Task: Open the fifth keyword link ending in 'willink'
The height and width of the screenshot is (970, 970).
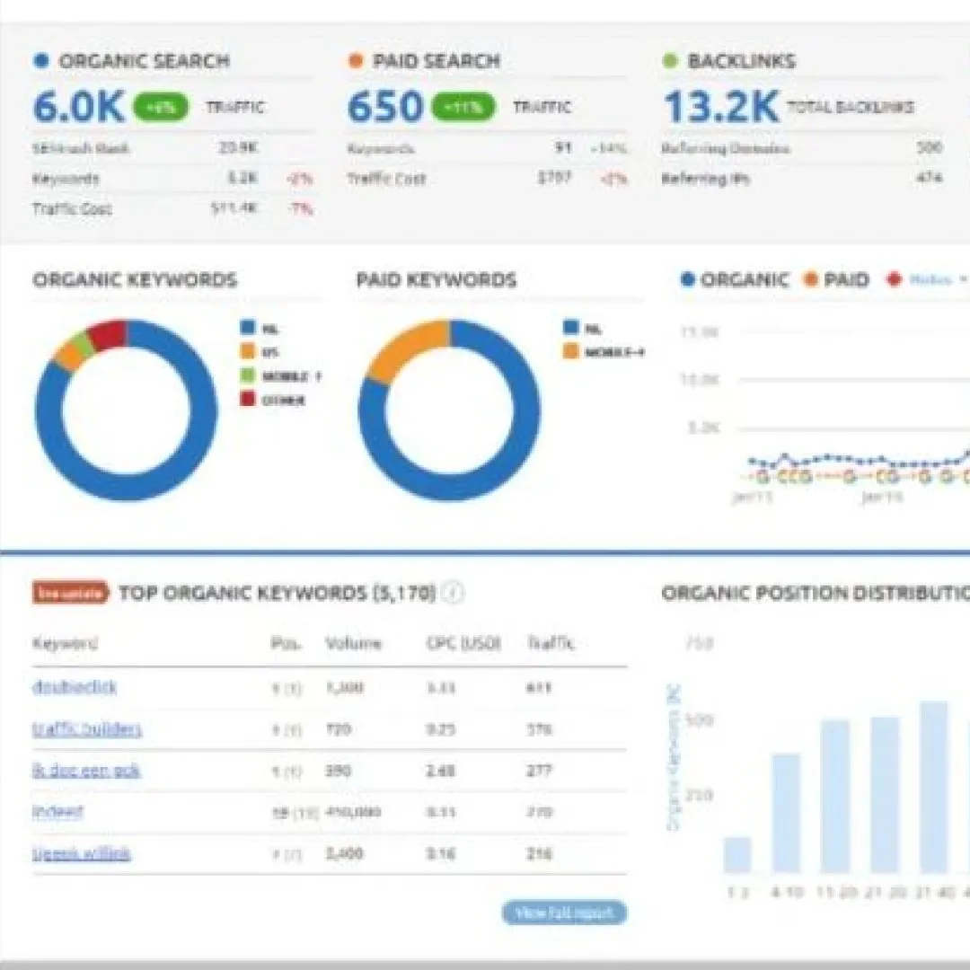Action: [x=81, y=854]
